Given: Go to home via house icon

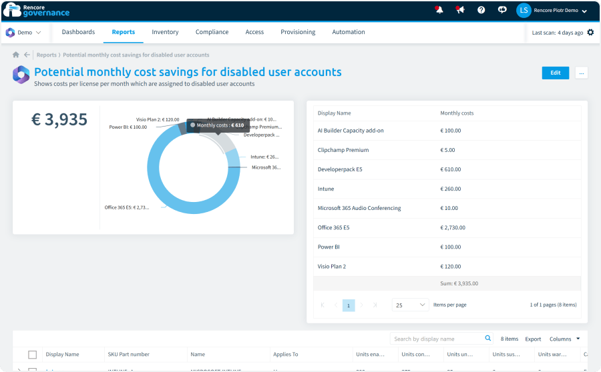Looking at the screenshot, I should pos(16,55).
